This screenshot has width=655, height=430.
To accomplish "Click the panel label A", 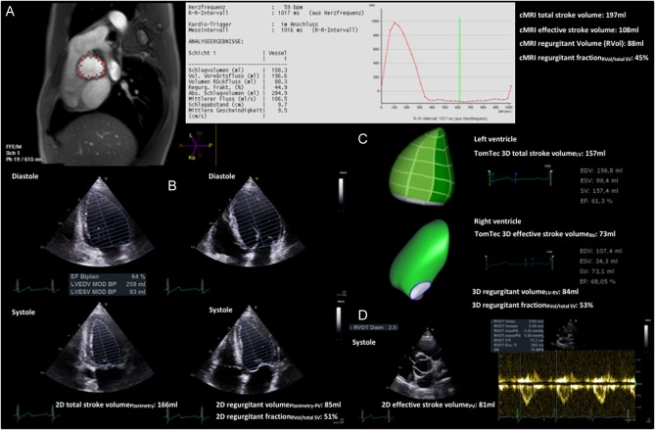I will pyautogui.click(x=10, y=13).
